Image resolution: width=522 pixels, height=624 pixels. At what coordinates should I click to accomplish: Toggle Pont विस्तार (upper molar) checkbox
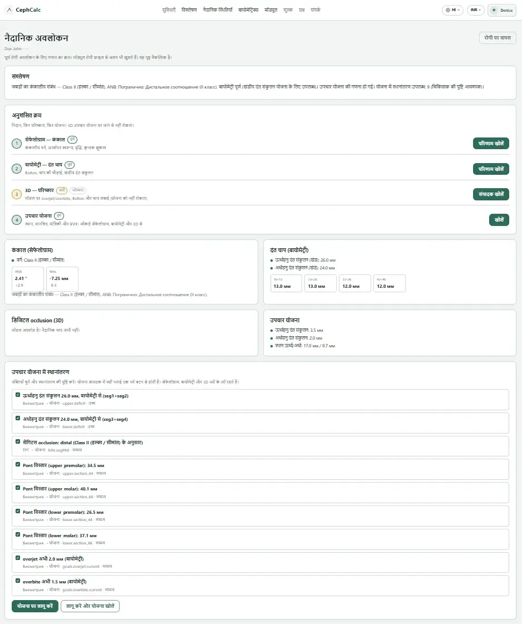pyautogui.click(x=18, y=488)
